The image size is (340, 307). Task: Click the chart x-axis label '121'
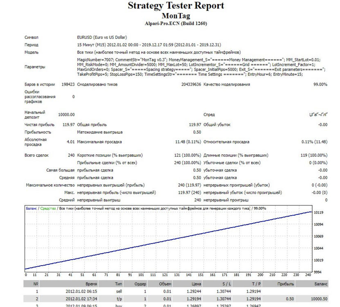coord(165,275)
